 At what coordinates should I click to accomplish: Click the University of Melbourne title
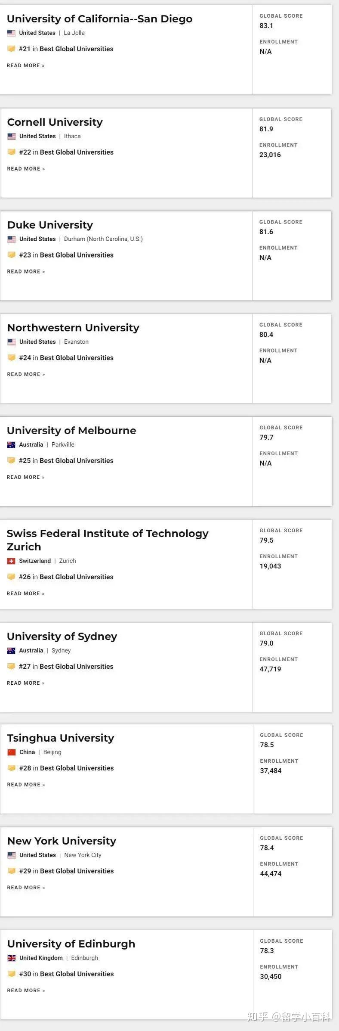71,431
